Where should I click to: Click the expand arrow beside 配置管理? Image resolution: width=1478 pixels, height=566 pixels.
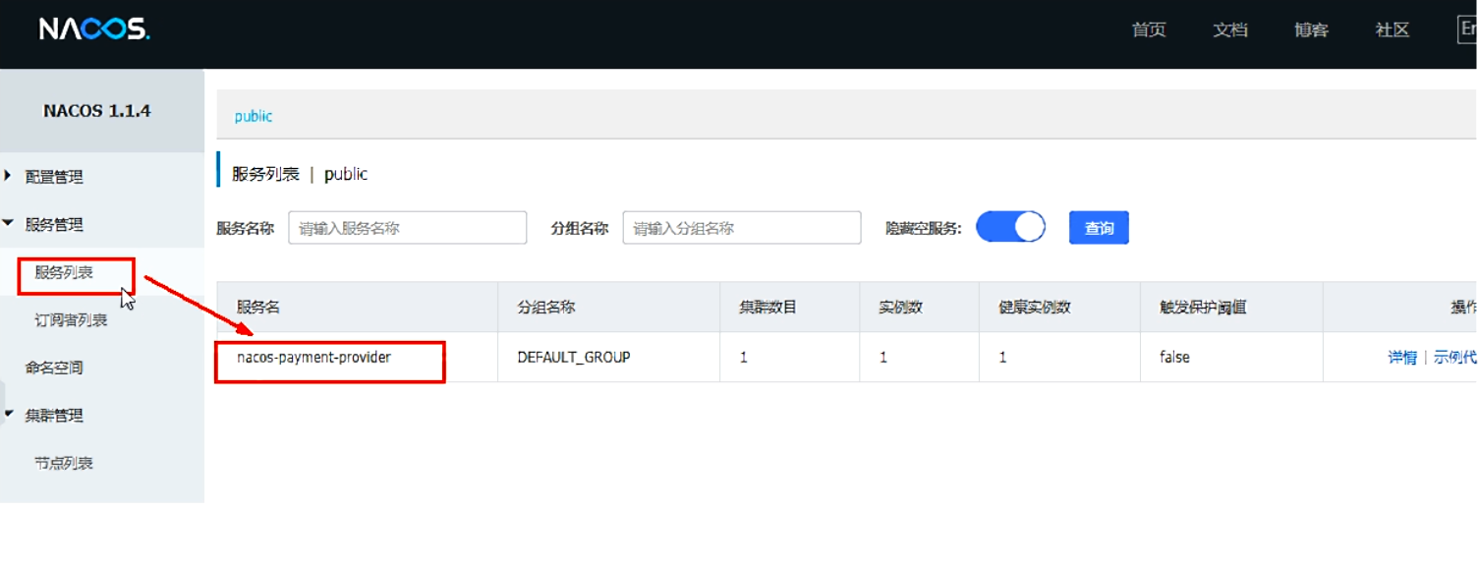click(10, 176)
